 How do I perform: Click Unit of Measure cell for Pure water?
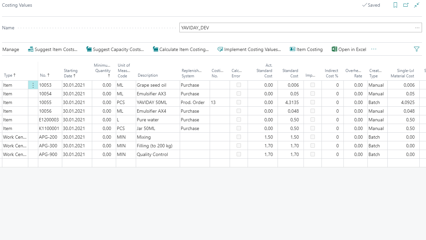126,120
